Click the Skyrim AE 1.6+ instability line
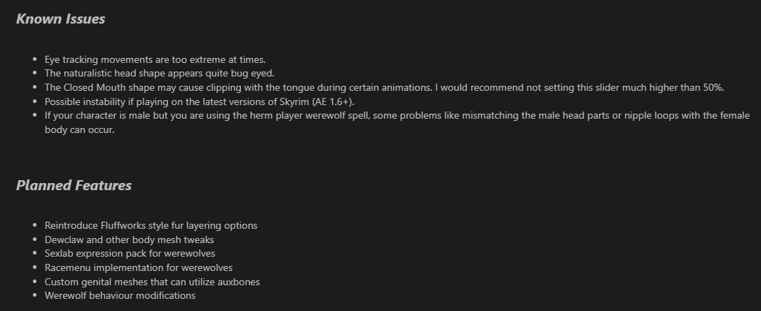This screenshot has height=311, width=761. [200, 102]
